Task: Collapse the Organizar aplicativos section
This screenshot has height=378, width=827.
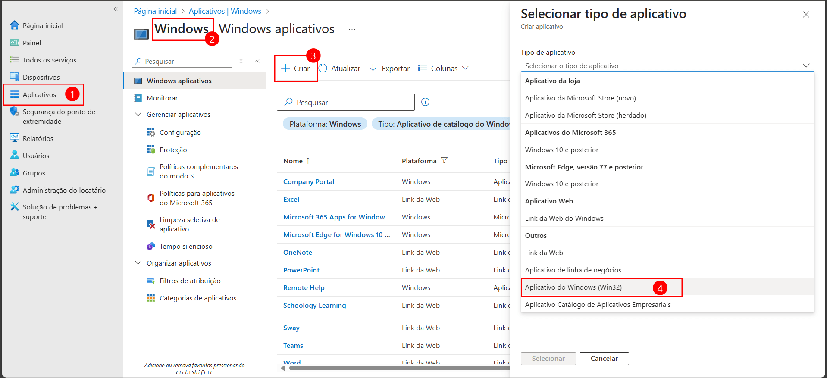Action: pos(138,263)
